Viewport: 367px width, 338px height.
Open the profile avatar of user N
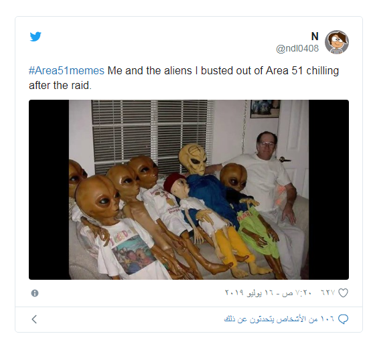point(337,42)
